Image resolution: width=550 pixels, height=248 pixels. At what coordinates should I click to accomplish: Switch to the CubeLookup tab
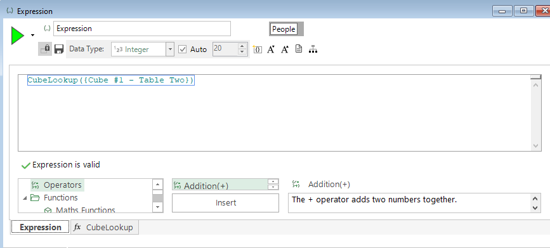[105, 227]
